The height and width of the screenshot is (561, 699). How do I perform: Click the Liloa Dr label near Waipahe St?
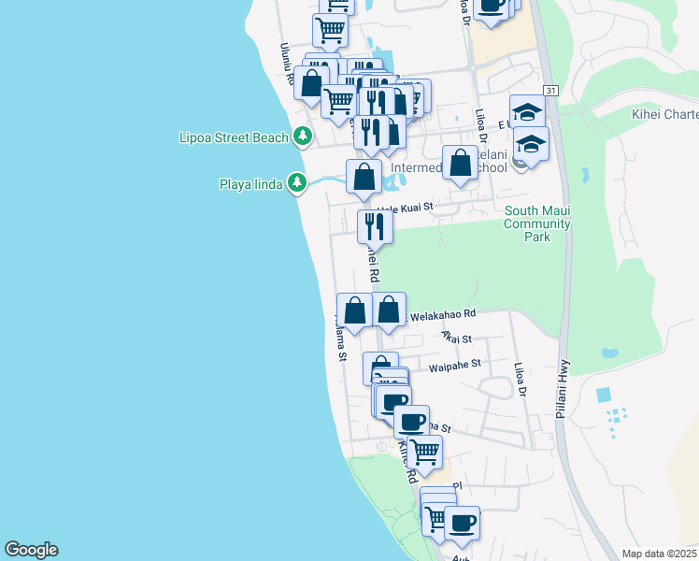coord(521,380)
